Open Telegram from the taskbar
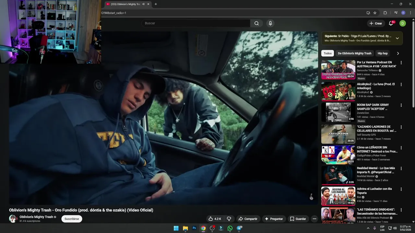Viewport: 415px width, 233px height. click(x=239, y=228)
